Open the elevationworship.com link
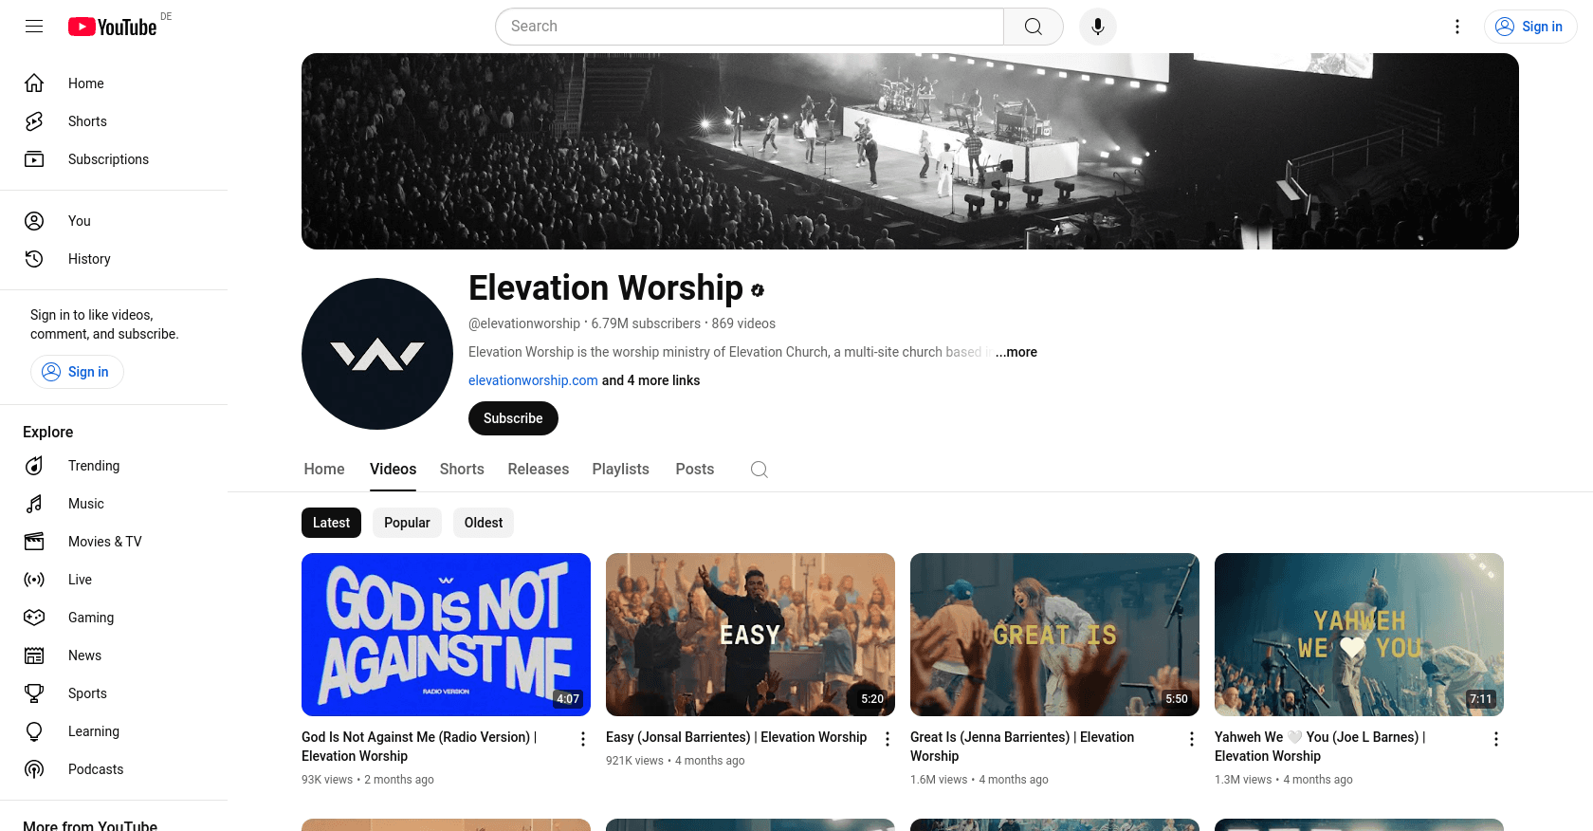Image resolution: width=1593 pixels, height=831 pixels. [533, 380]
